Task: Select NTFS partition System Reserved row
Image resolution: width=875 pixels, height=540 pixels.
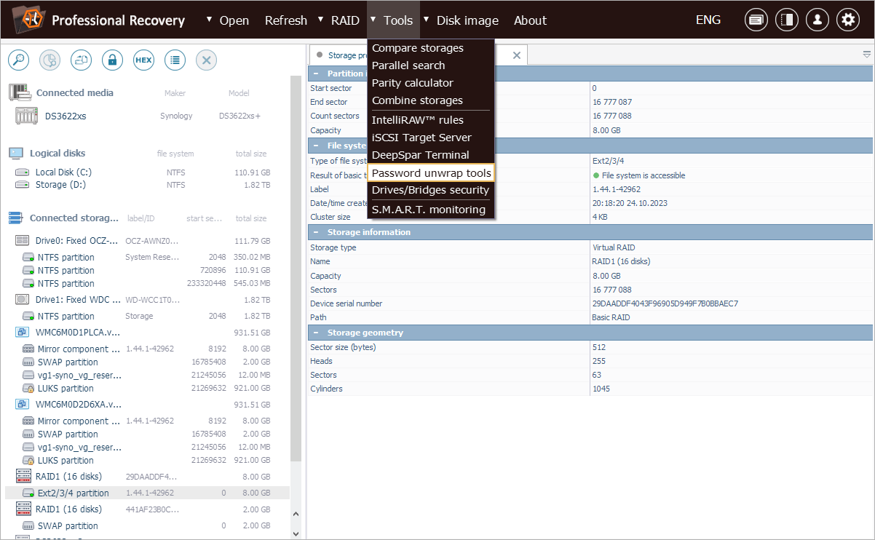Action: click(147, 257)
